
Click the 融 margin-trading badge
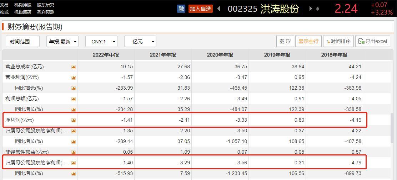pyautogui.click(x=181, y=9)
